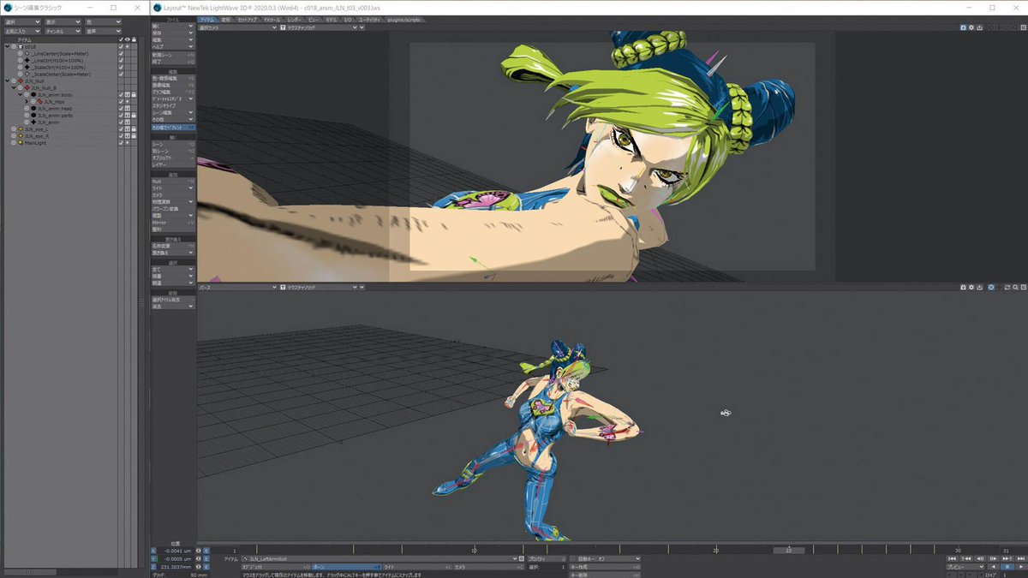Toggle lock for JLN_eye_R
This screenshot has width=1028, height=578.
point(134,136)
